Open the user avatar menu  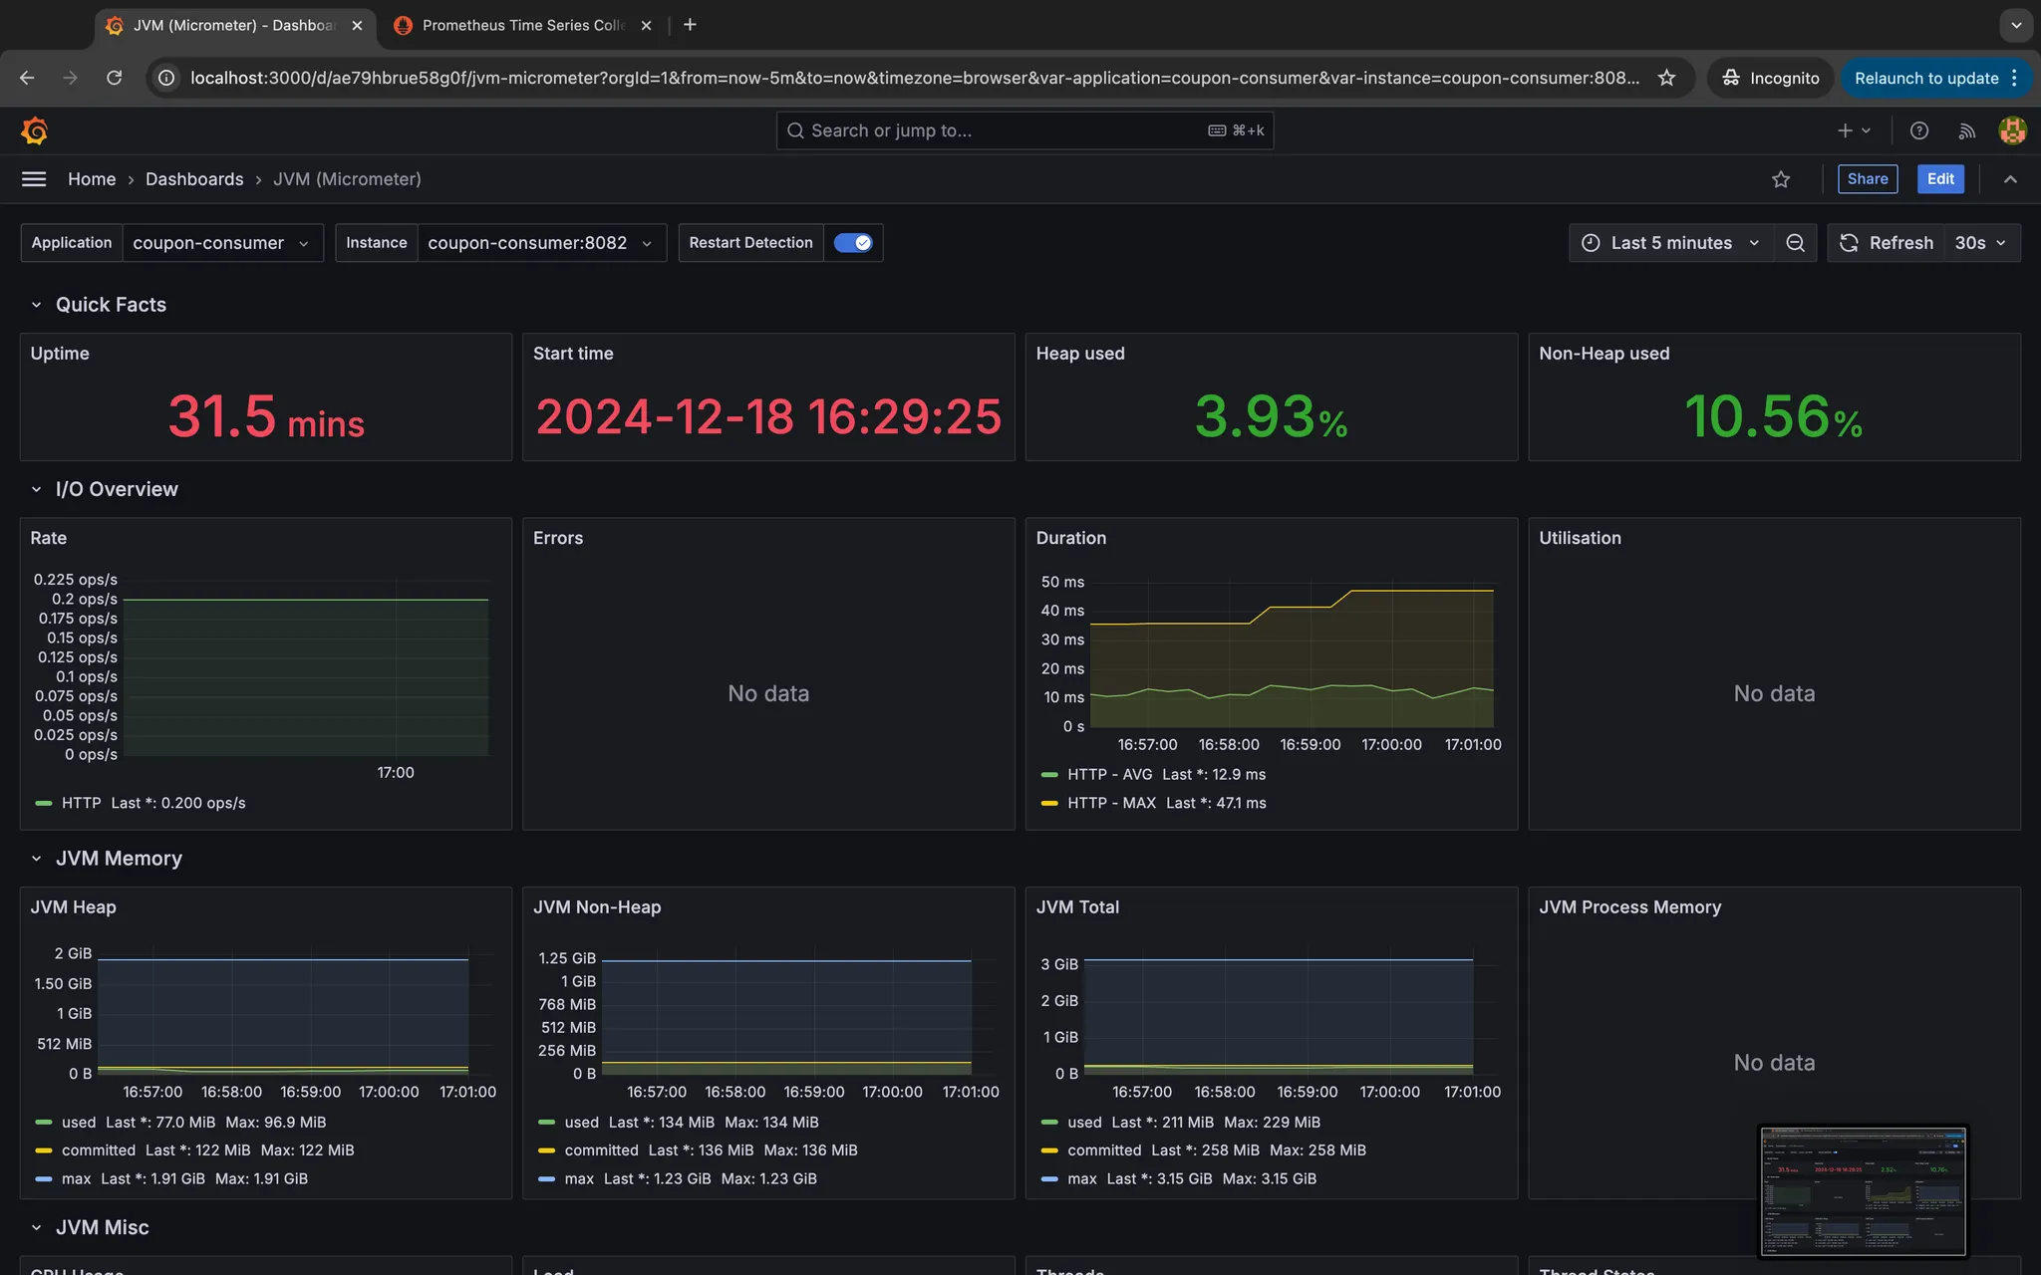(x=2012, y=130)
